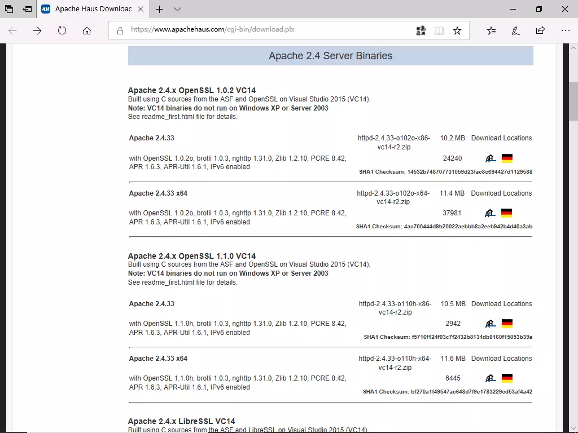Click heading Apache 2.4.x OpenSSL 1.1.0 VC14
Image resolution: width=578 pixels, height=433 pixels.
coord(192,256)
